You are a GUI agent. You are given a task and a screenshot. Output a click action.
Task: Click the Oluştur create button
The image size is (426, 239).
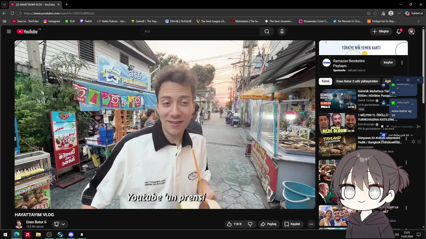(381, 31)
